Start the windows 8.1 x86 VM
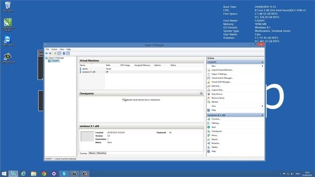Viewport: 315px width, 177px height. pyautogui.click(x=214, y=127)
